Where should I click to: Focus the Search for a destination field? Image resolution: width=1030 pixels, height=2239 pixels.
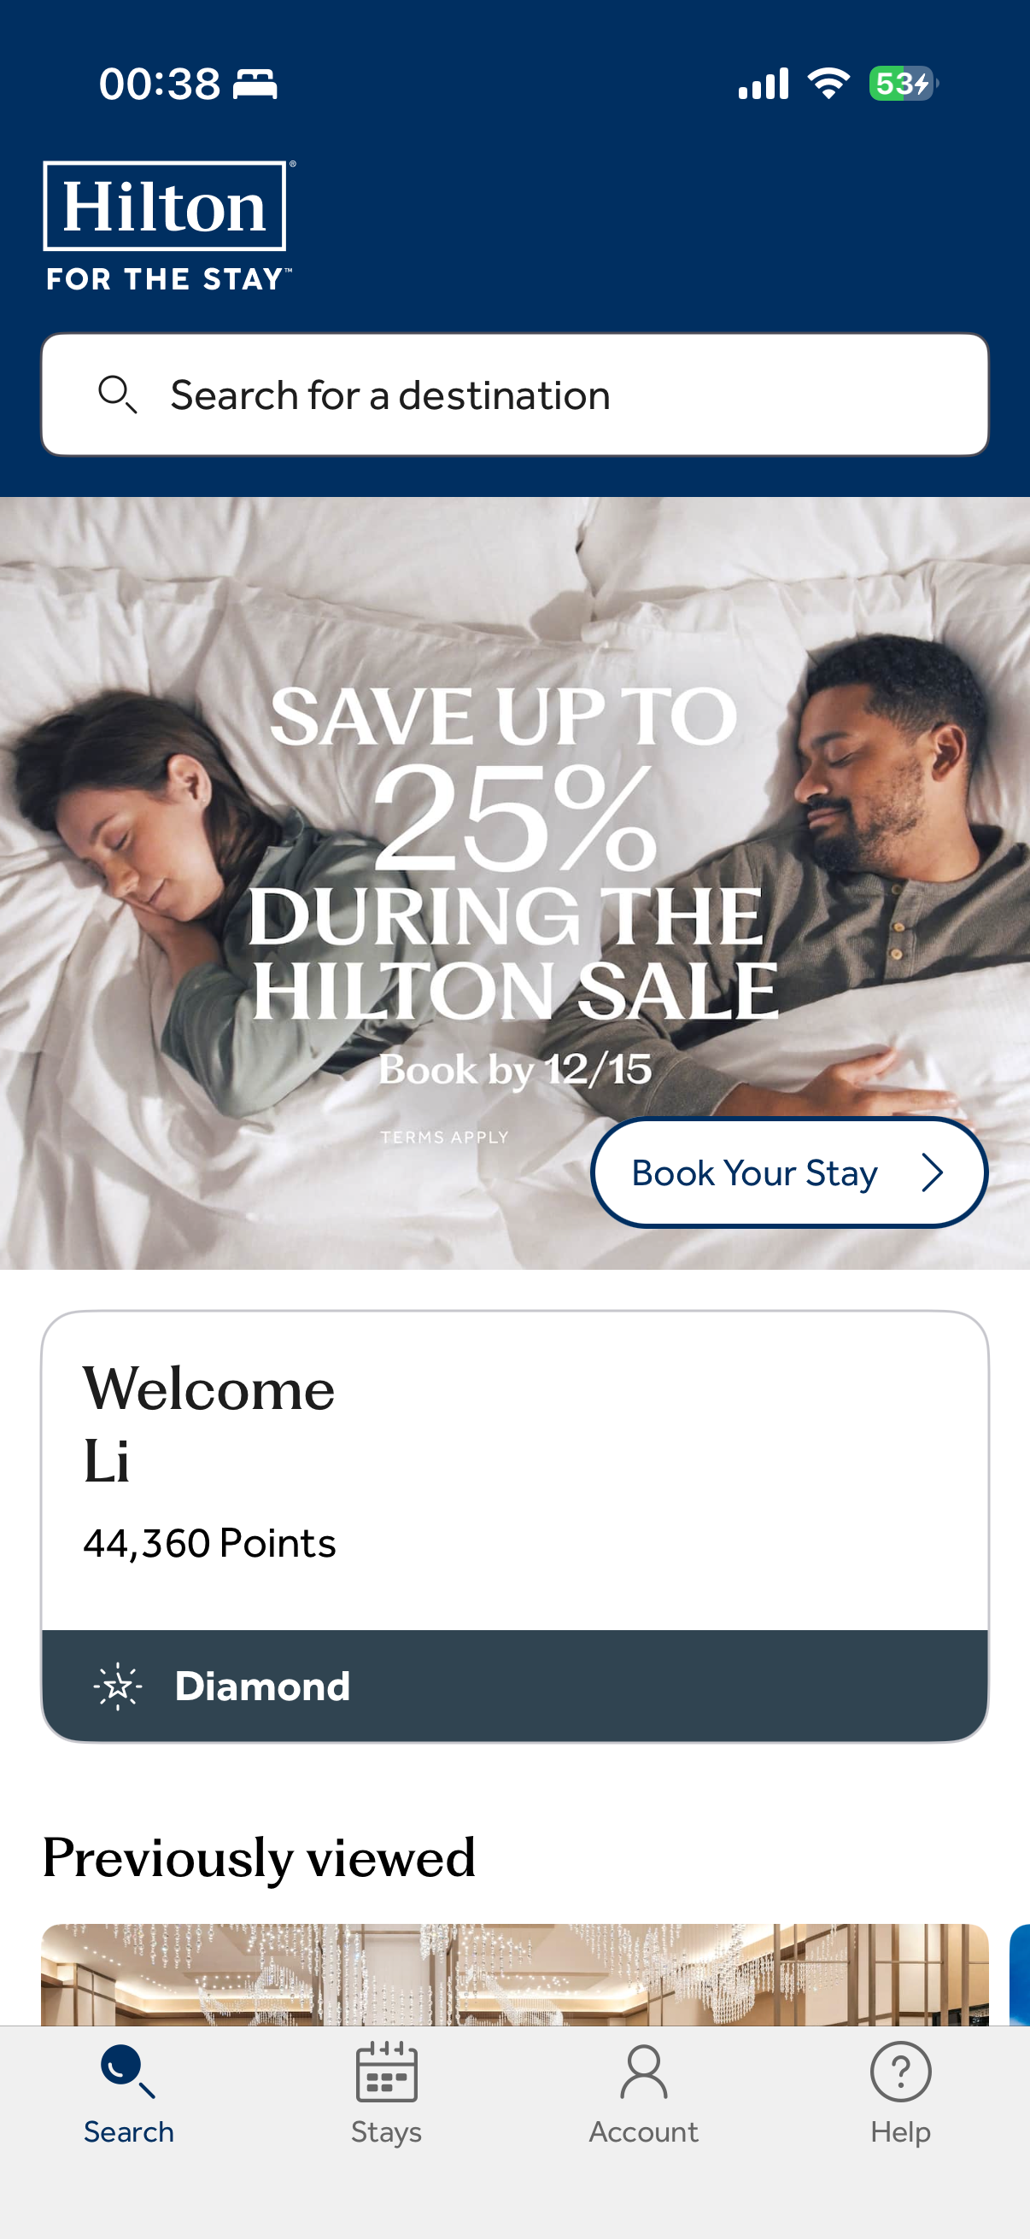tap(514, 395)
